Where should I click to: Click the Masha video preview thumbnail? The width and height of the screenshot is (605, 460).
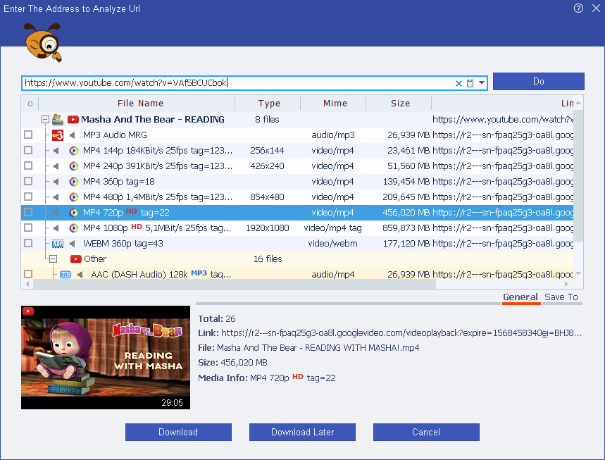pos(106,357)
